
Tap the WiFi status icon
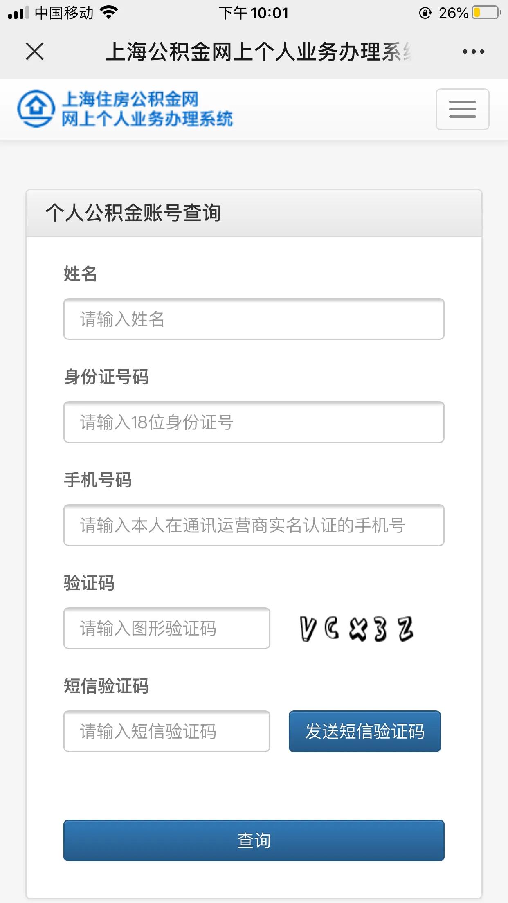(109, 13)
